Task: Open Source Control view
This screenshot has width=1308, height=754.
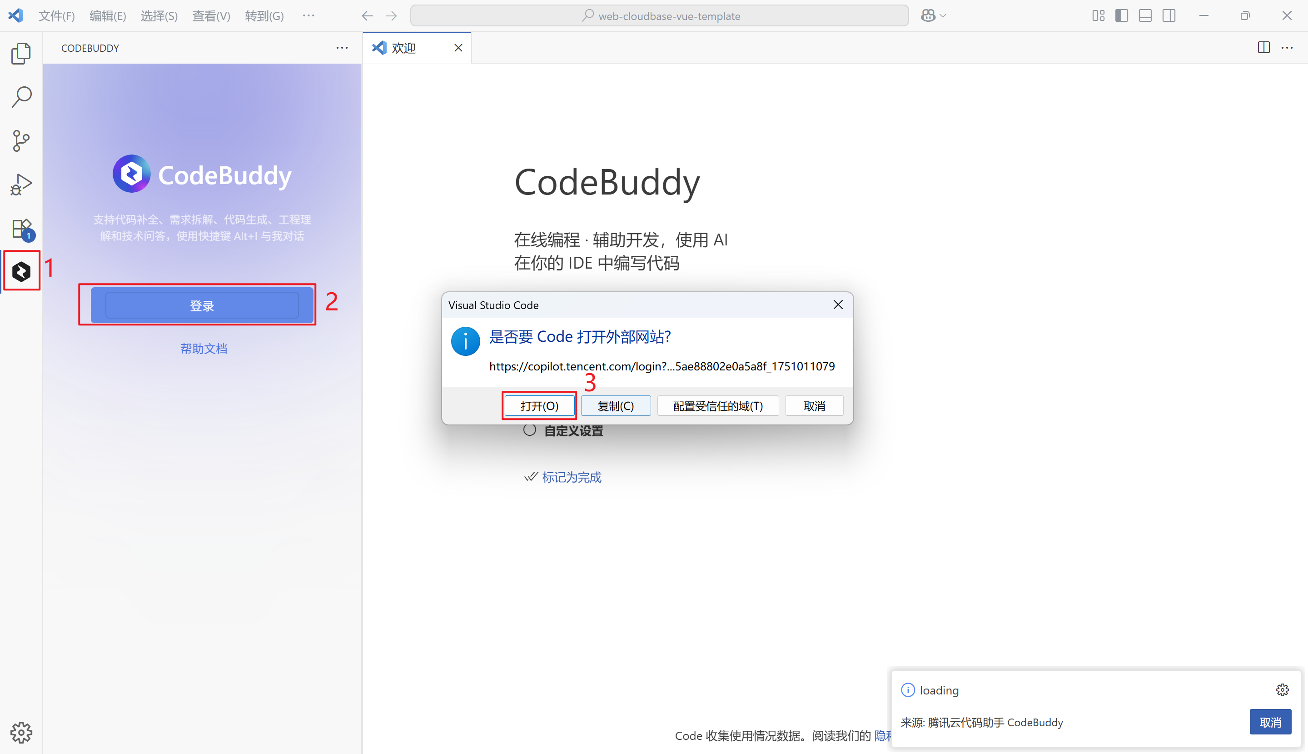Action: click(x=21, y=140)
